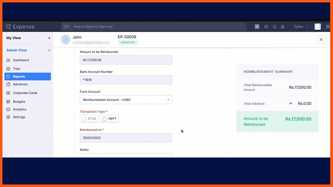Expand the My View section
333x187 pixels.
28,38
